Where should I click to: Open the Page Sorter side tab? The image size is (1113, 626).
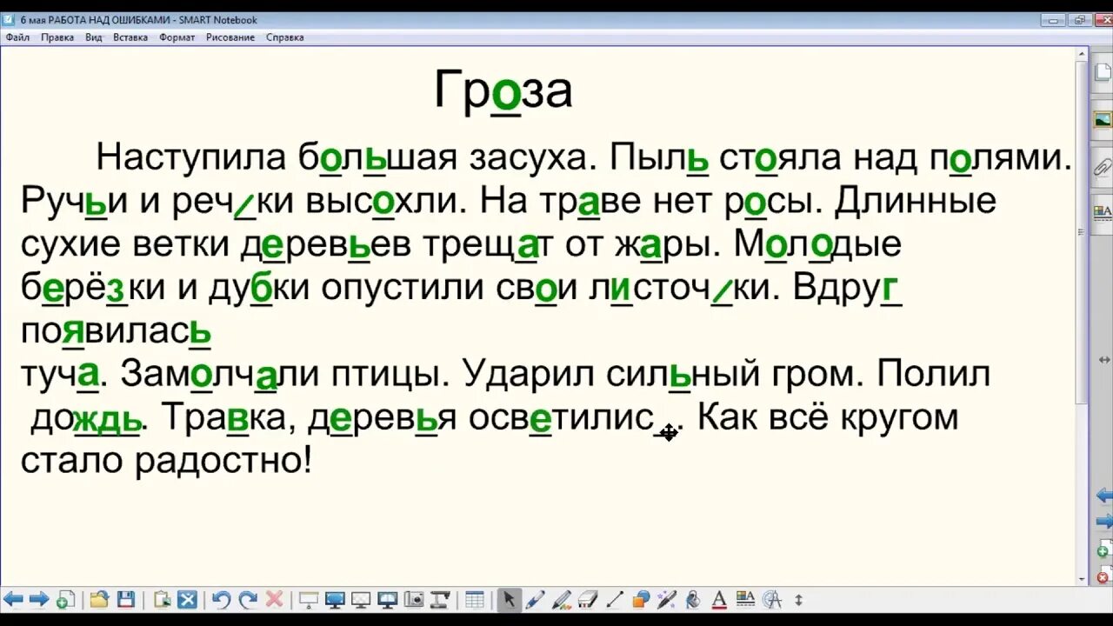1103,72
